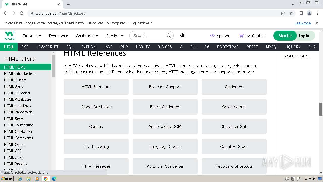Dismiss the Chrome update notice
The height and width of the screenshot is (182, 323).
point(317,23)
